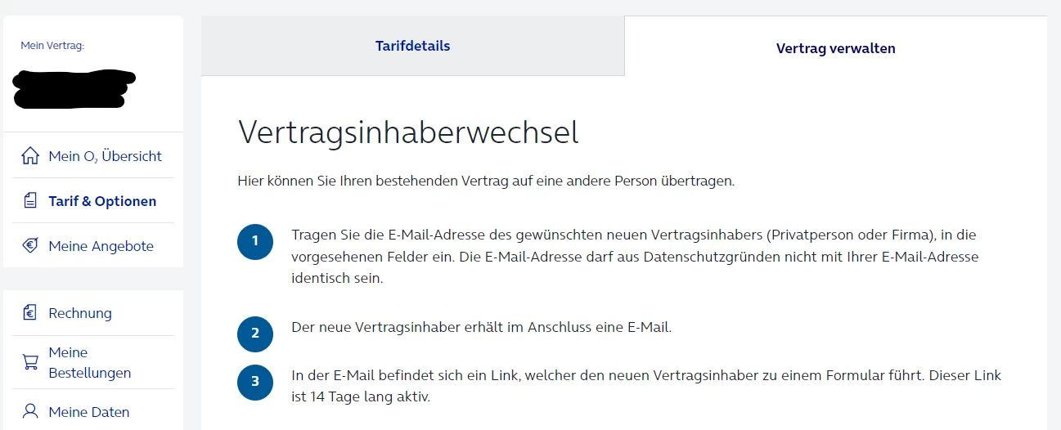Open the Rechnung link

pos(80,313)
